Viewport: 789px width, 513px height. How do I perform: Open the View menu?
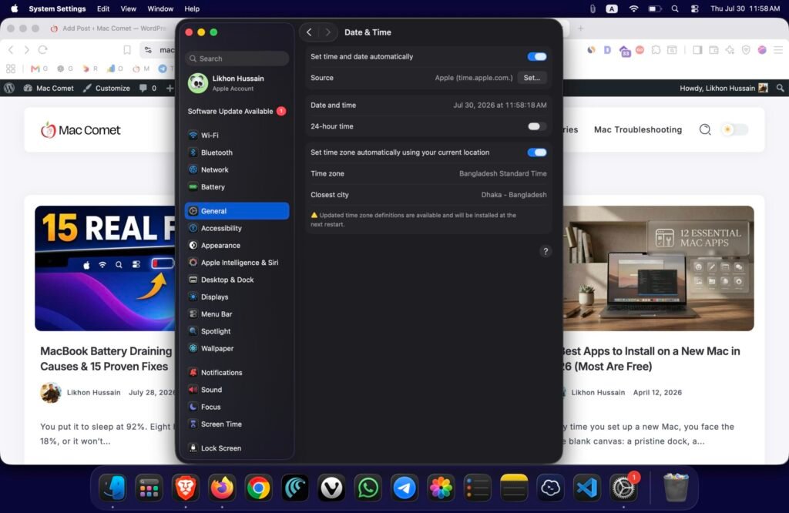[x=129, y=8]
